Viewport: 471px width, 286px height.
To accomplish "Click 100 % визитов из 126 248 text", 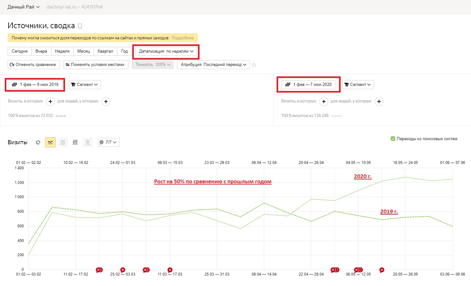I will pyautogui.click(x=305, y=116).
